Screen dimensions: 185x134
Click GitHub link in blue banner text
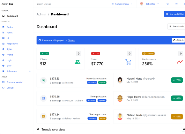(71, 40)
